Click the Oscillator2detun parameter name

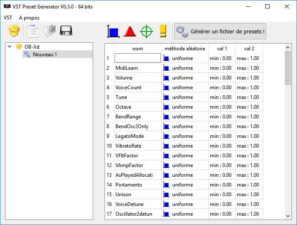(x=134, y=214)
